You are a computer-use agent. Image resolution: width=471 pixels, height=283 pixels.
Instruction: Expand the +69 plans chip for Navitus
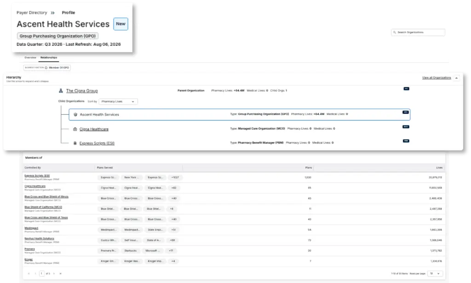(x=172, y=240)
